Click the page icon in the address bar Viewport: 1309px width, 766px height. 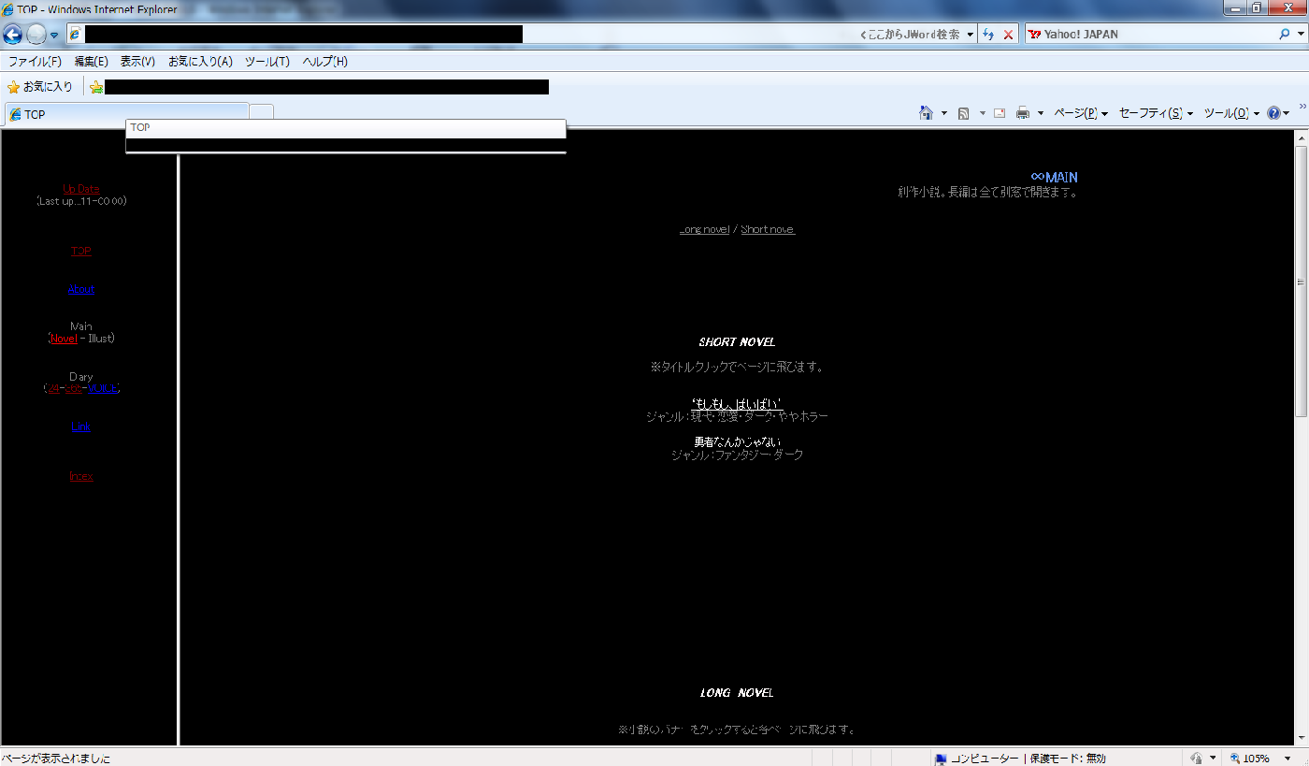point(75,35)
